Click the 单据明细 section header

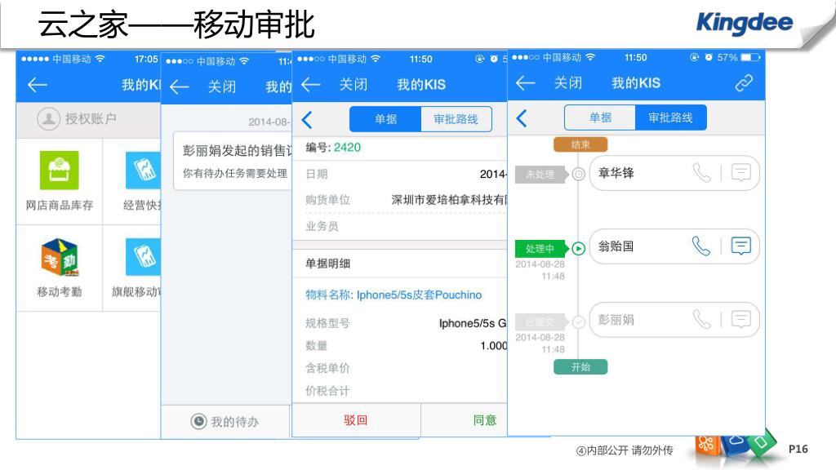click(400, 264)
